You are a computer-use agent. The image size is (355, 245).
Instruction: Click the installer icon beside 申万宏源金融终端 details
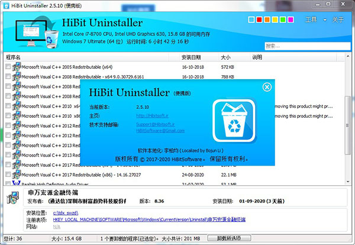click(12, 197)
